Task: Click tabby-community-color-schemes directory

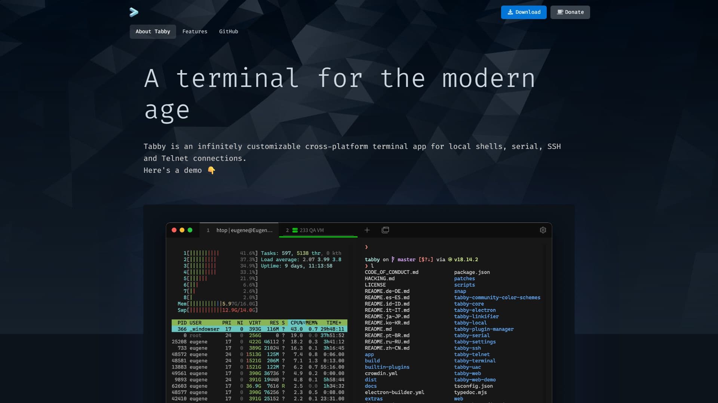Action: click(497, 297)
